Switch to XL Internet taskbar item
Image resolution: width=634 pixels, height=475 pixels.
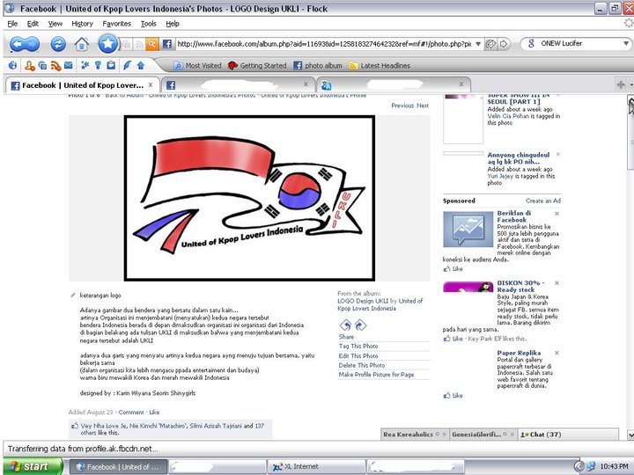pyautogui.click(x=317, y=466)
